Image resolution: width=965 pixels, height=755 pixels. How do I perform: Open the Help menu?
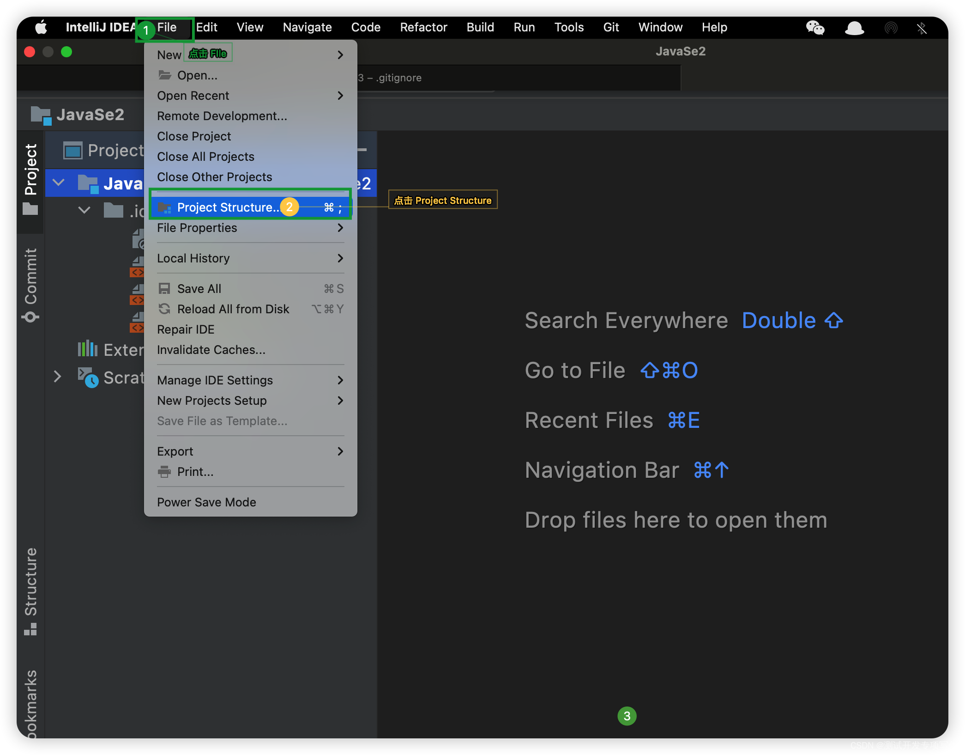(x=714, y=27)
